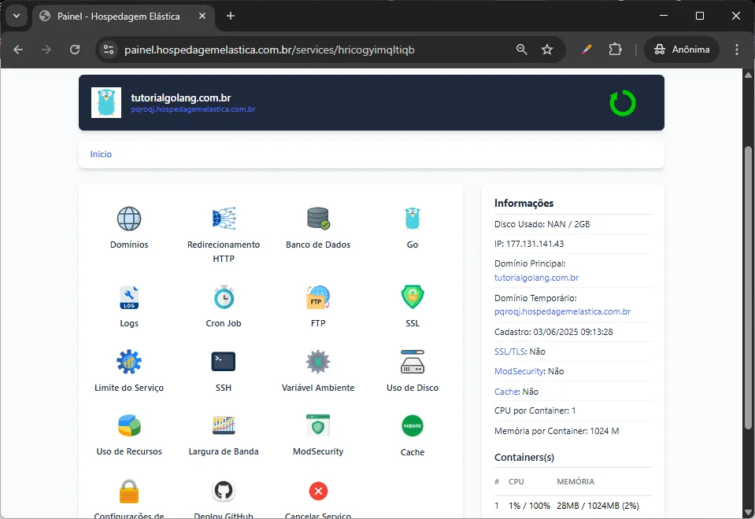
Task: Open Limite do Serviço gear icon
Action: (129, 362)
